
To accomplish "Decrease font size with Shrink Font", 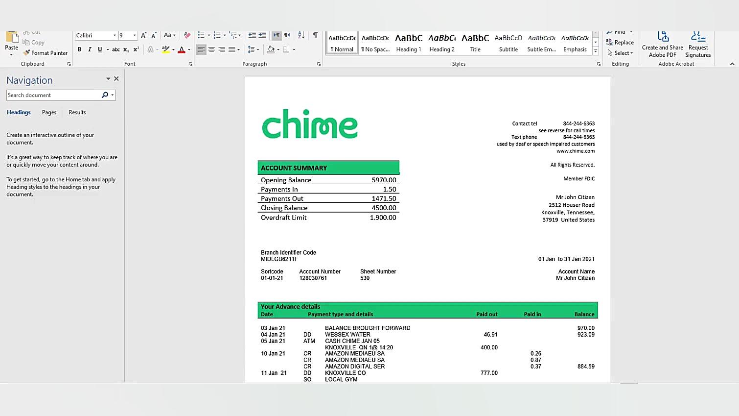I will (154, 35).
